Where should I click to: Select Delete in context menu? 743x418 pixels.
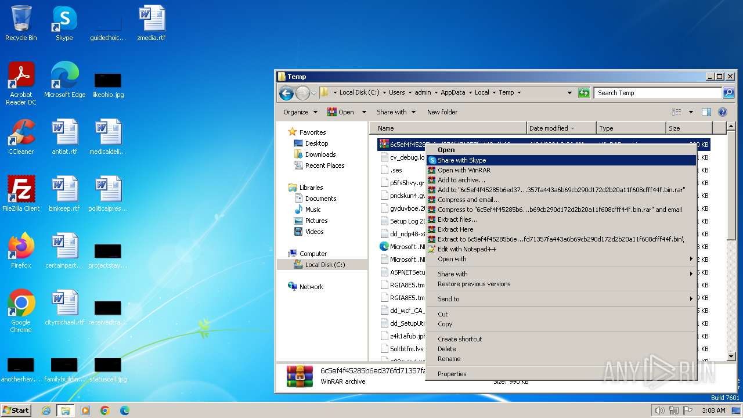561,349
